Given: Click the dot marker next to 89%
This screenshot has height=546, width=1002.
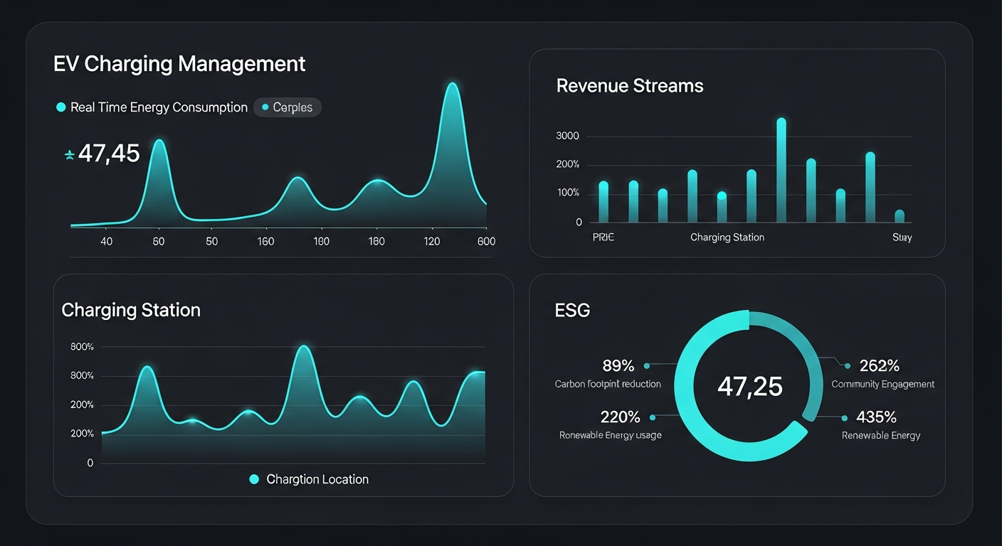Looking at the screenshot, I should click(647, 366).
